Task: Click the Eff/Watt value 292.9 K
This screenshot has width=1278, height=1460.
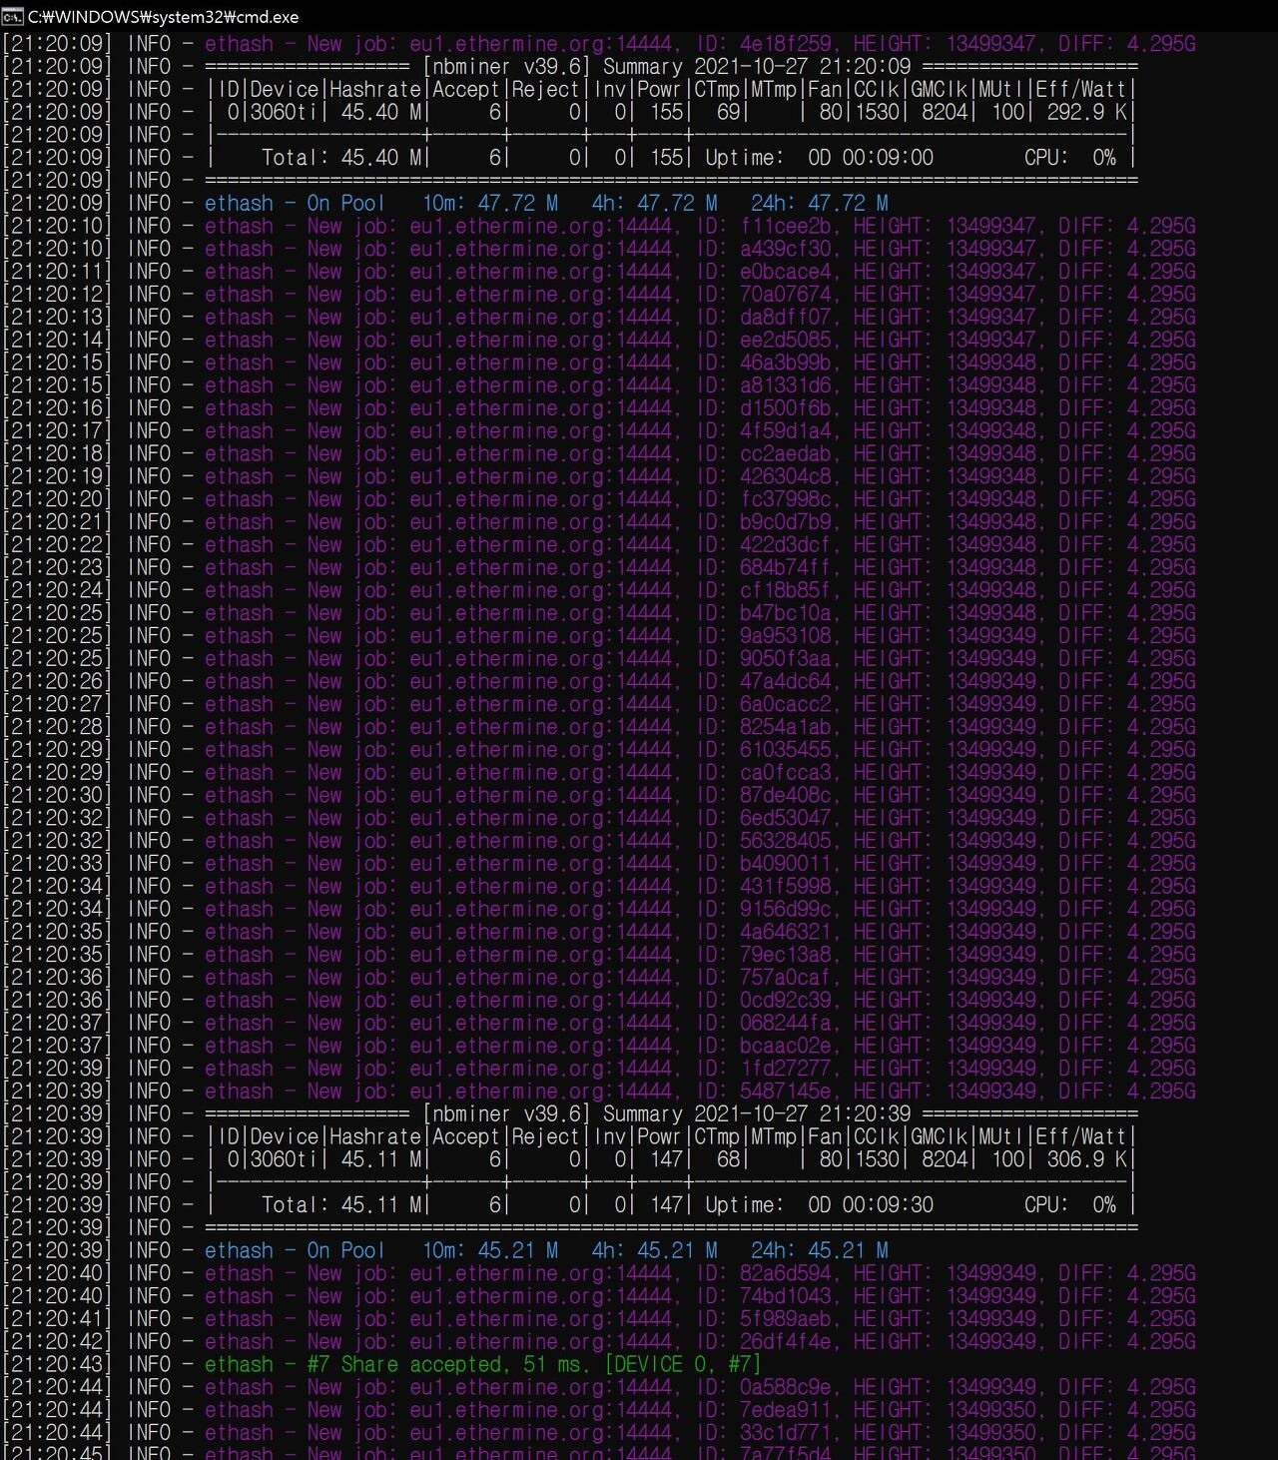Action: pos(1086,112)
